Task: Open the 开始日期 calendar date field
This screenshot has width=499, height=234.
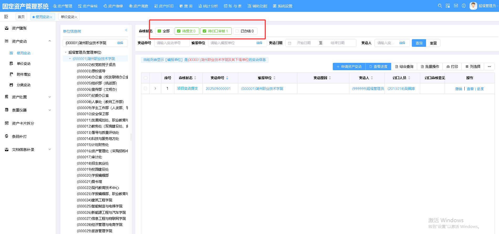Action: click(x=304, y=43)
